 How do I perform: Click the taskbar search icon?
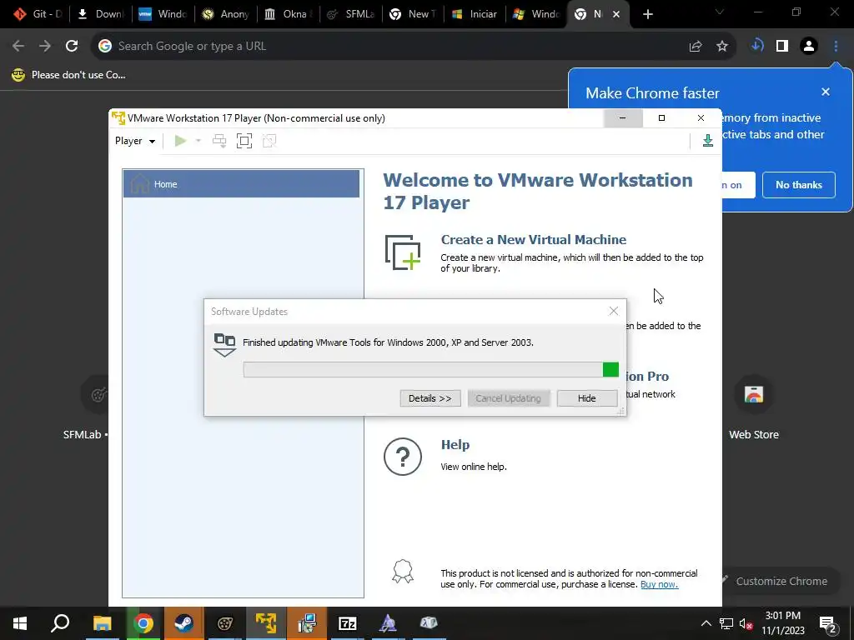60,623
